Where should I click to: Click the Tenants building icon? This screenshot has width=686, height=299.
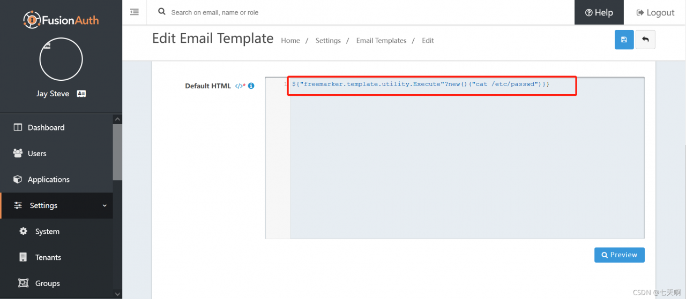click(x=23, y=257)
